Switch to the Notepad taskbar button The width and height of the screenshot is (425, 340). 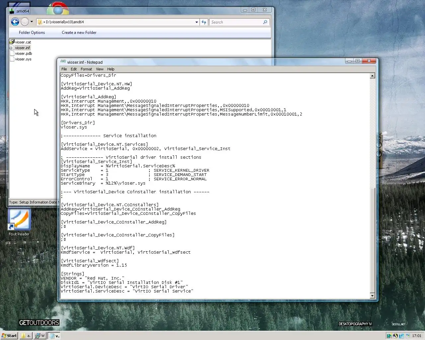click(x=54, y=336)
